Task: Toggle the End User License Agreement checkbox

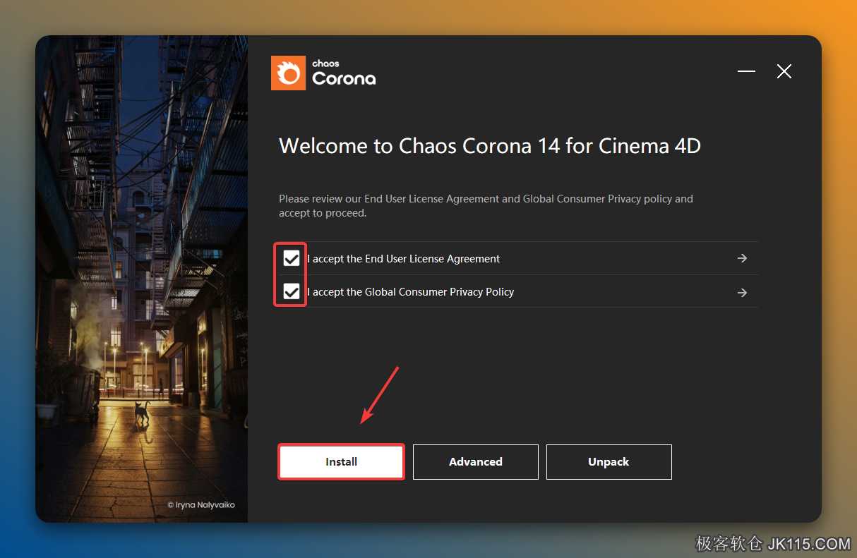Action: [x=292, y=258]
